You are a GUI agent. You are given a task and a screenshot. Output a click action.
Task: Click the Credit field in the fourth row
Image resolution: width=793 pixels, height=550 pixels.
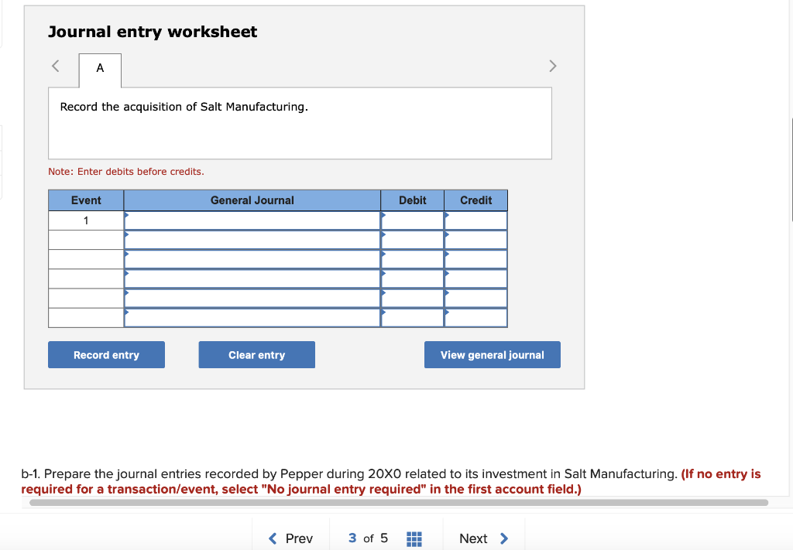[476, 278]
